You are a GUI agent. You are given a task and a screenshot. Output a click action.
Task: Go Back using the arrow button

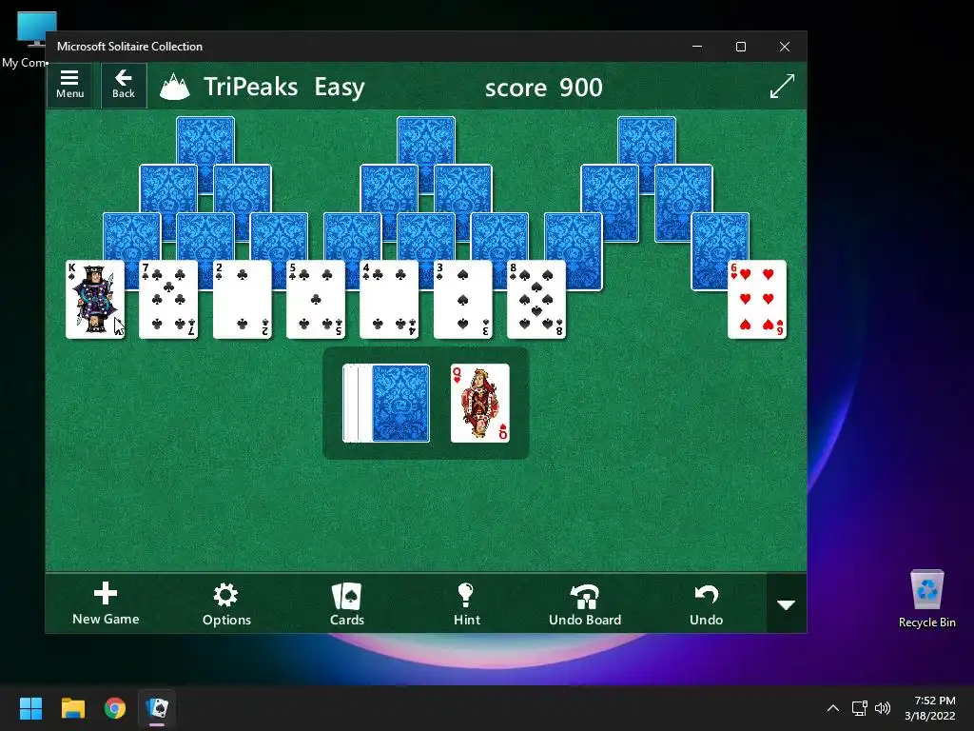click(124, 85)
